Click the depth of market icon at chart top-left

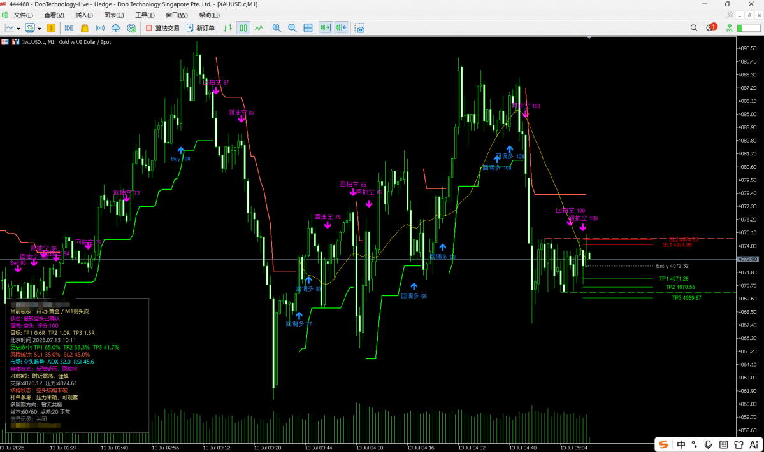5,42
